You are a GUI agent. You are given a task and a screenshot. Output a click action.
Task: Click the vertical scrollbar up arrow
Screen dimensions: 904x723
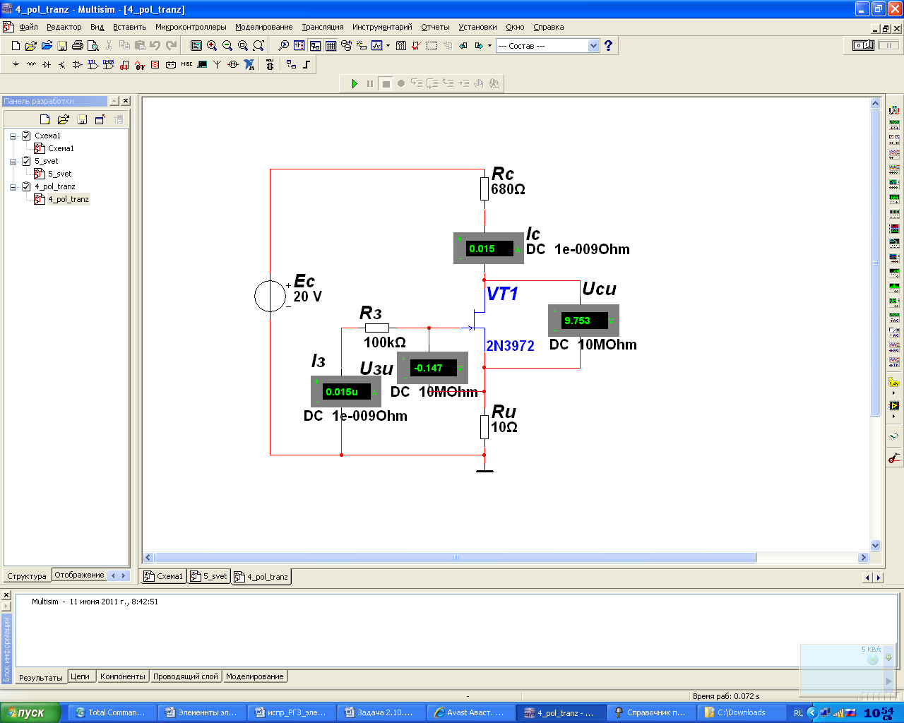876,104
